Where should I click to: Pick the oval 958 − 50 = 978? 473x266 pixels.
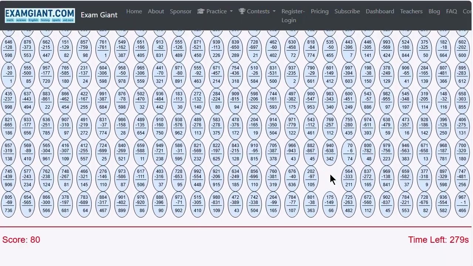pos(122,75)
